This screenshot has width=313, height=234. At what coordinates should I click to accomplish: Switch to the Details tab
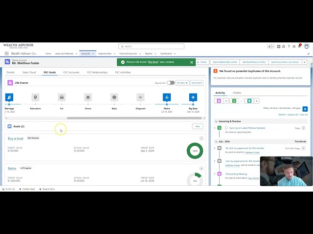click(x=11, y=73)
